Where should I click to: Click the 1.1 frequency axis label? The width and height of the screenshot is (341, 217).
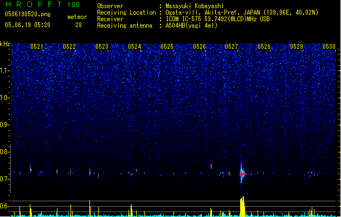(5, 71)
